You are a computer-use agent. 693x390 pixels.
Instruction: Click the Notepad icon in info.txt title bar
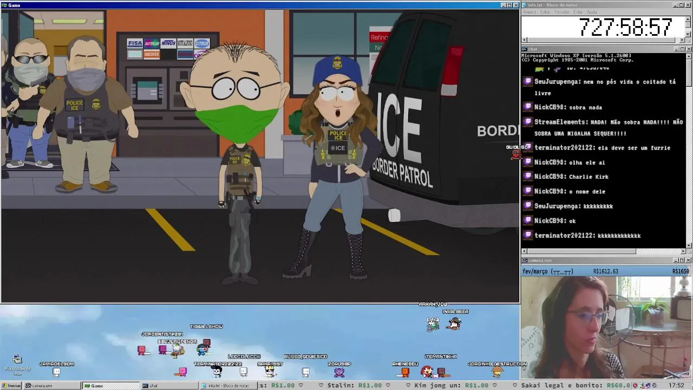pyautogui.click(x=525, y=5)
